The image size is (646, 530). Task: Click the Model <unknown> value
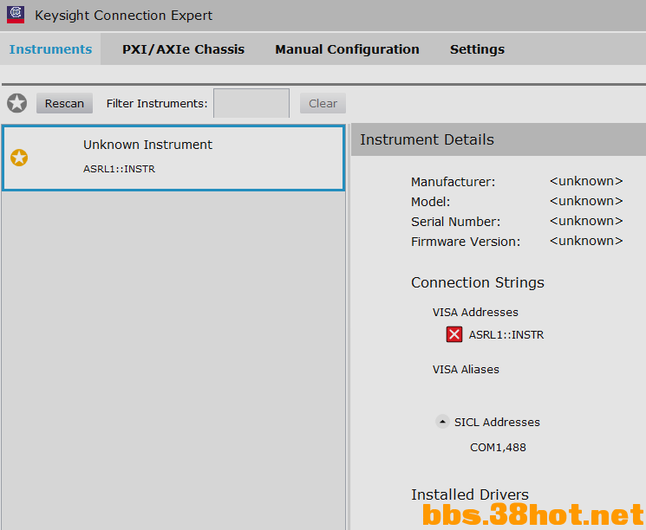tap(586, 201)
